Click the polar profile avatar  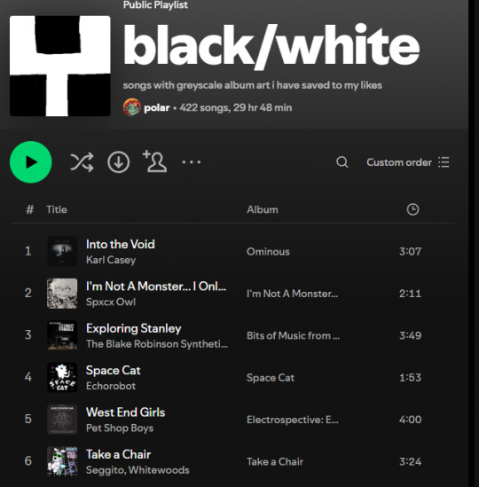[x=131, y=107]
